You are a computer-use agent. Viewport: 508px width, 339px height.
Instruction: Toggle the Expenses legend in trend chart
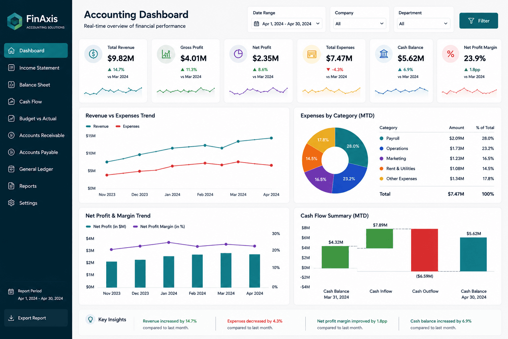coord(127,126)
